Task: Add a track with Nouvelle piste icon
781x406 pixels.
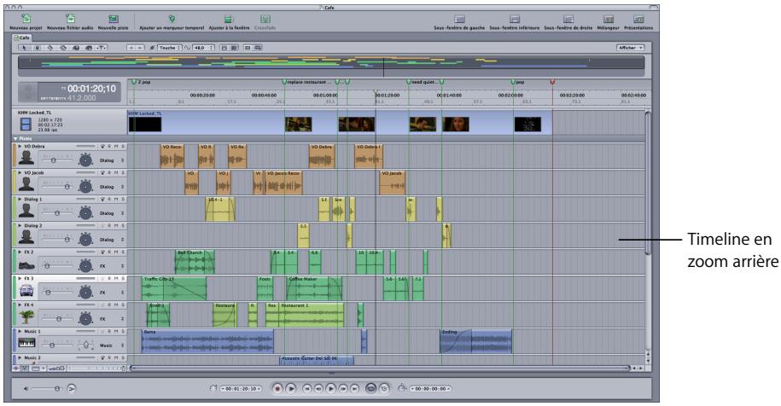Action: point(114,19)
